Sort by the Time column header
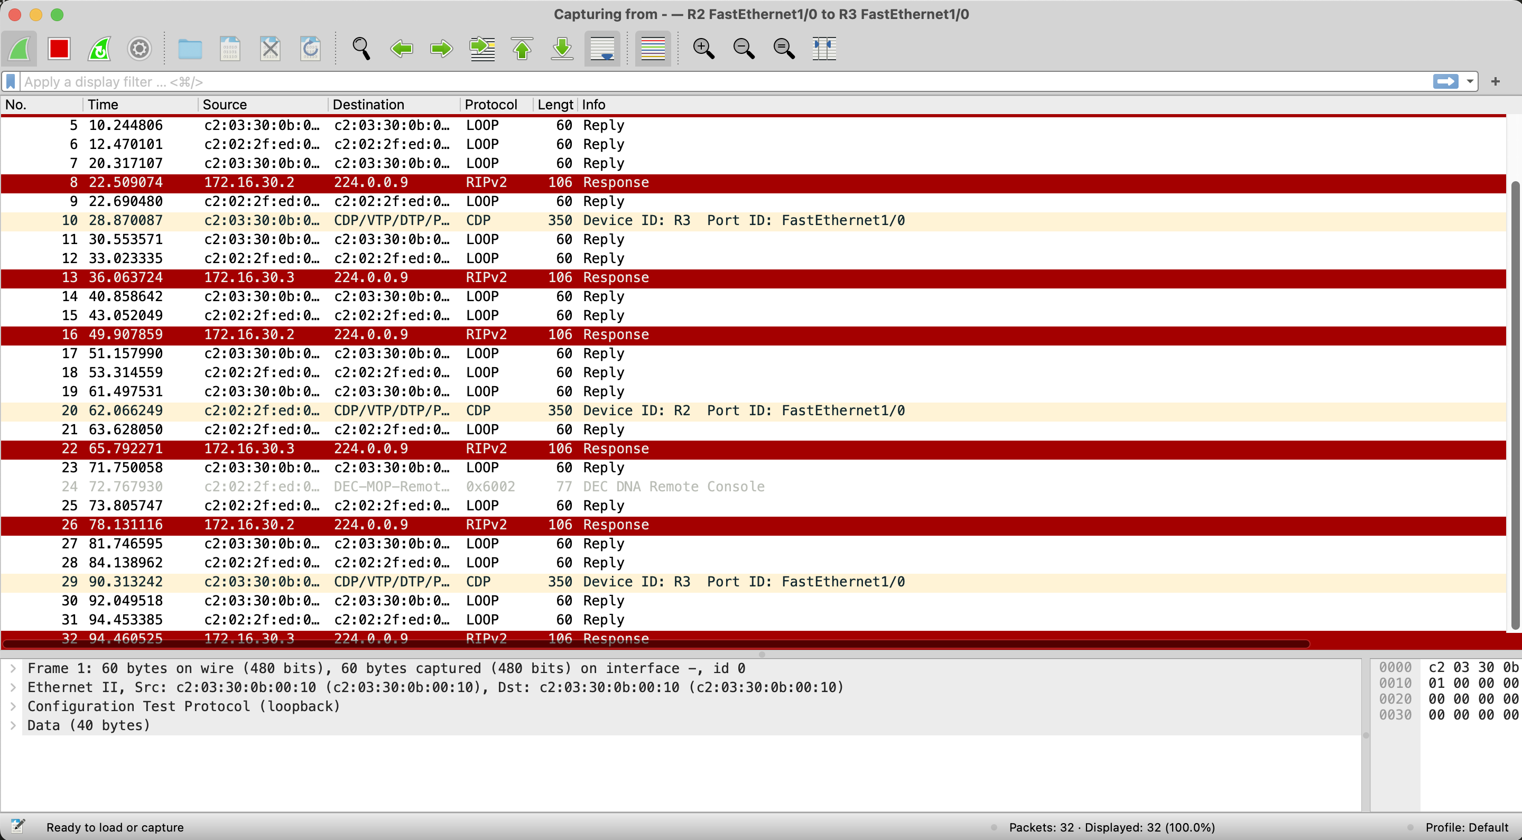The image size is (1522, 840). pos(140,105)
